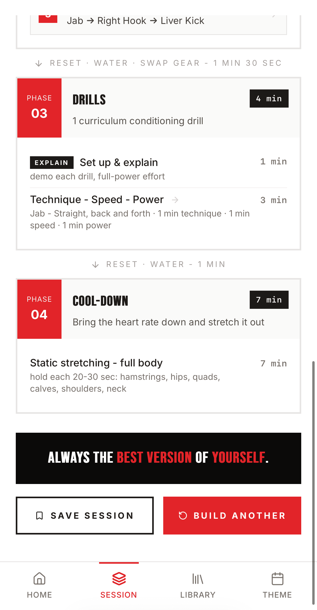Viewport: 317px width, 610px height.
Task: Select the Session layers icon
Action: [x=119, y=578]
